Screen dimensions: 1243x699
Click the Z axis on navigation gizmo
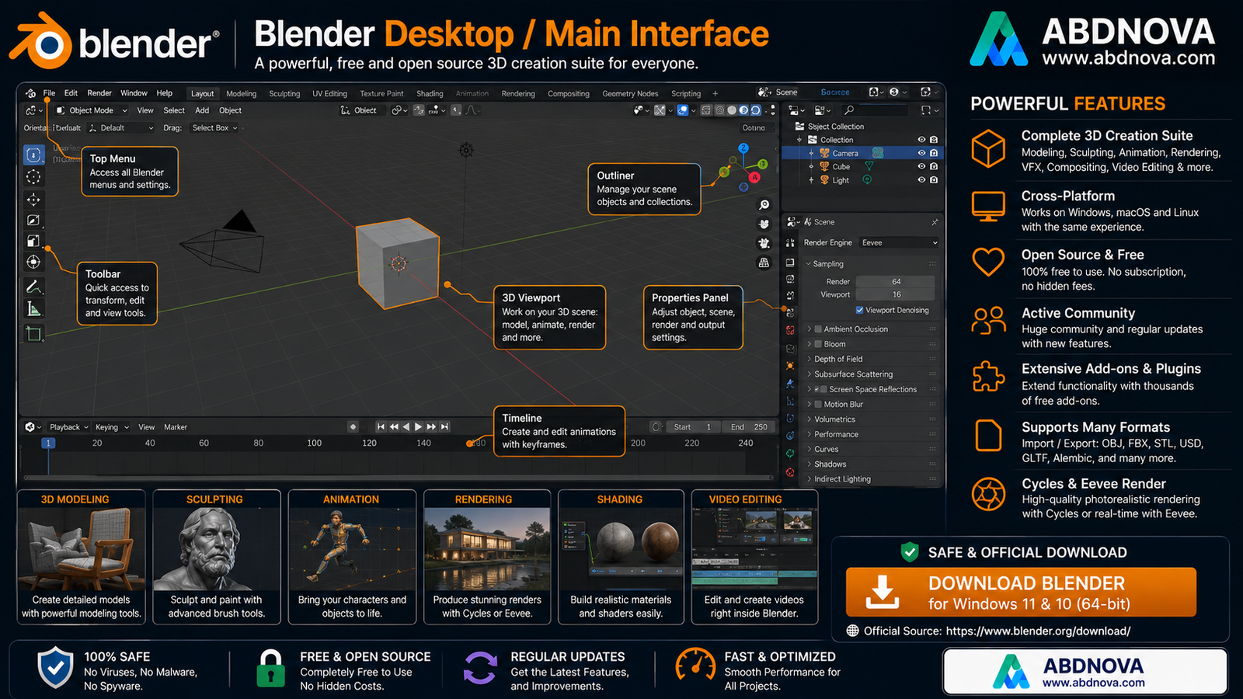point(743,148)
